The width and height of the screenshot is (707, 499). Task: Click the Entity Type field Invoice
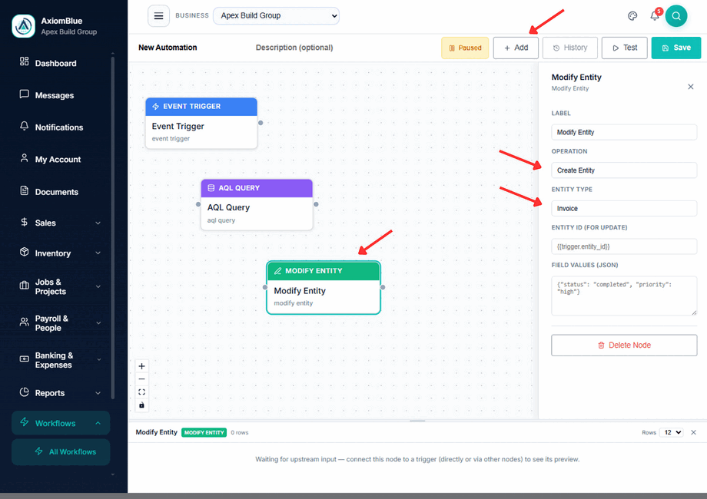pos(624,209)
